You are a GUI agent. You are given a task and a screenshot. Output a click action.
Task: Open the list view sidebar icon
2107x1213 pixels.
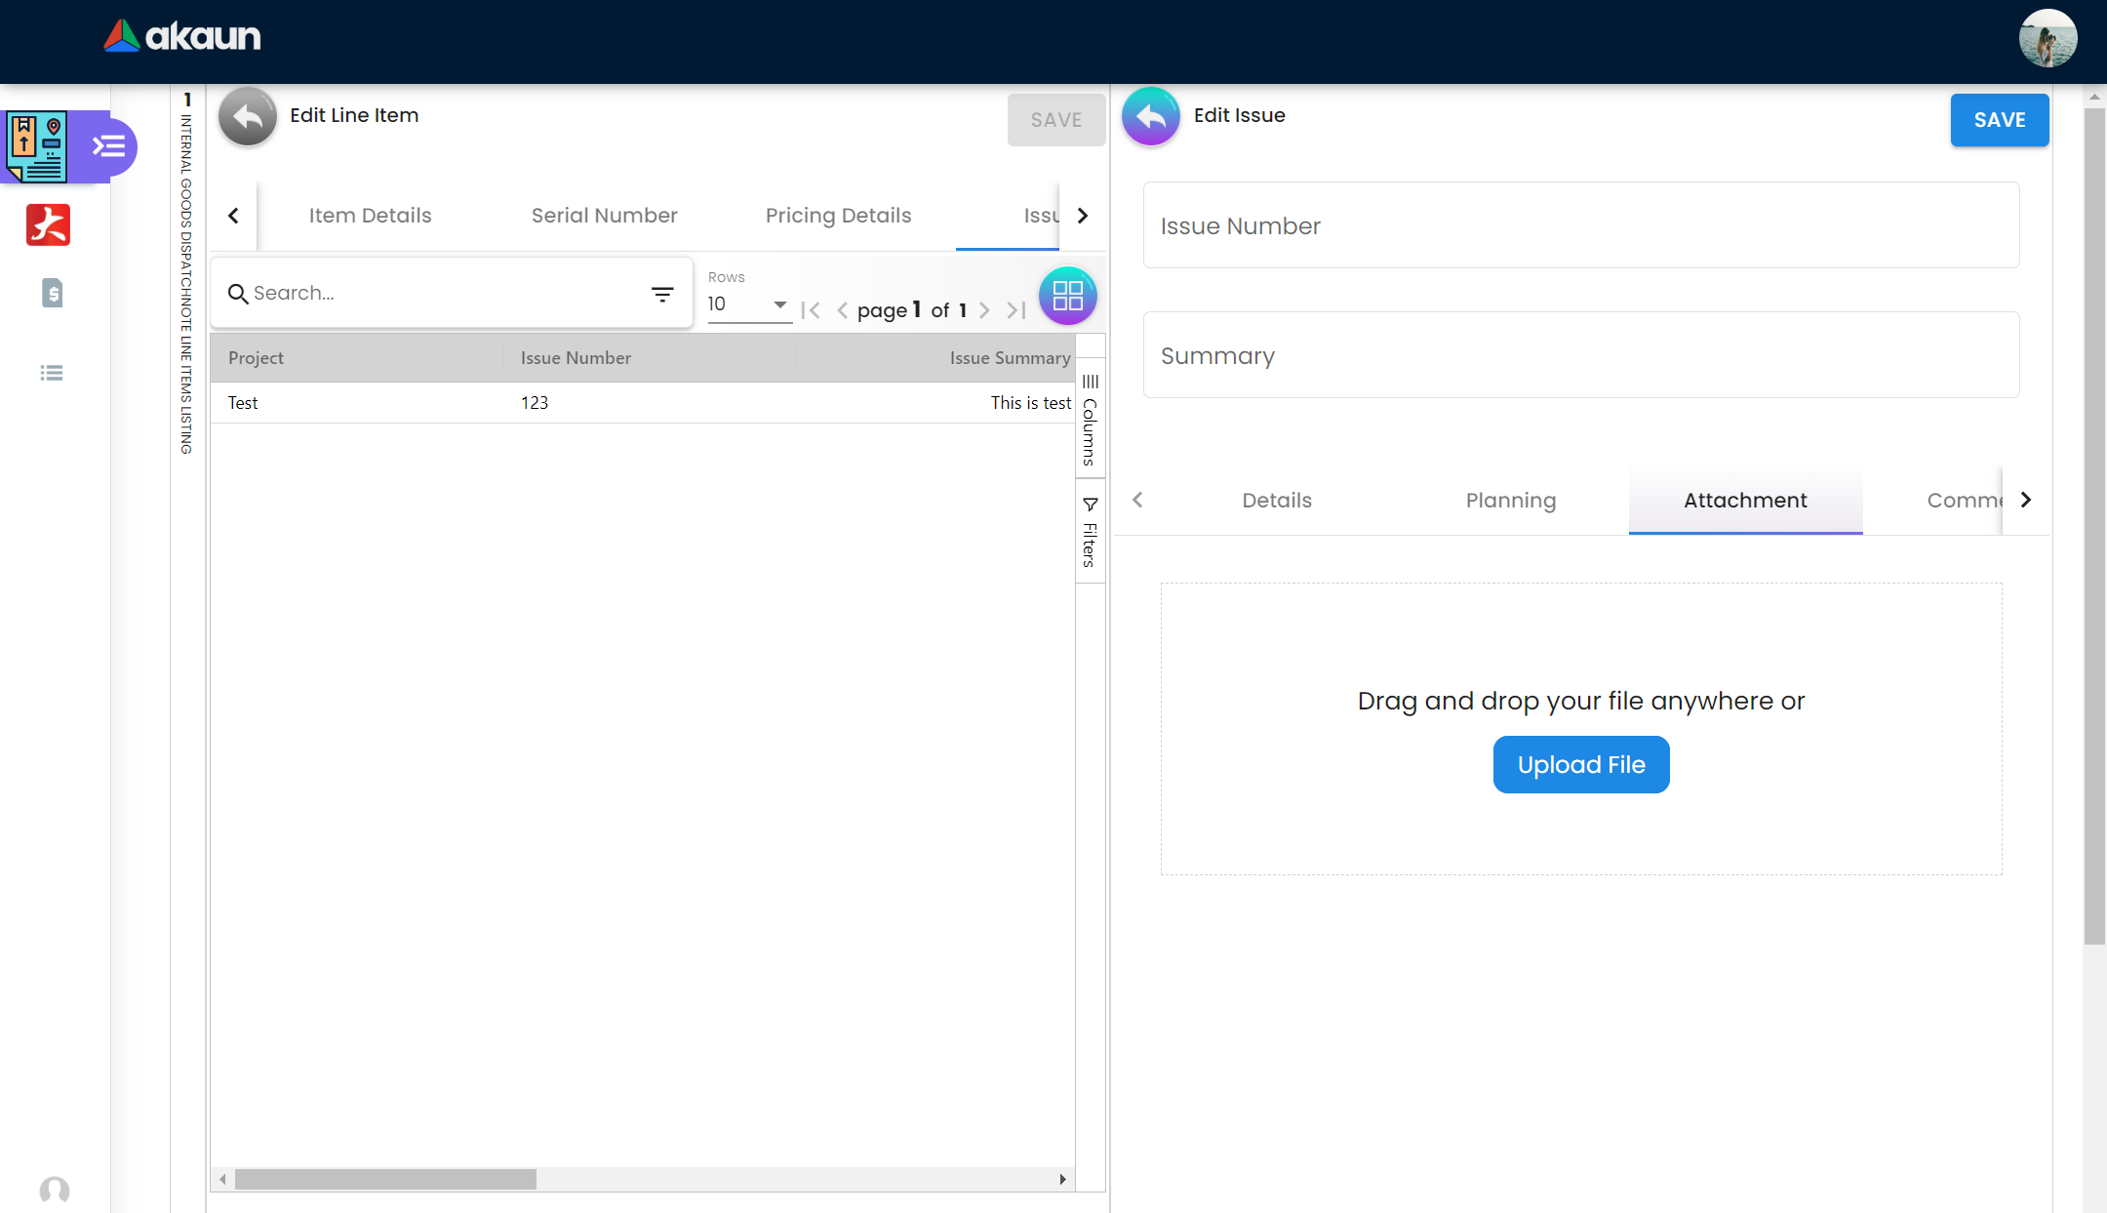click(x=52, y=373)
